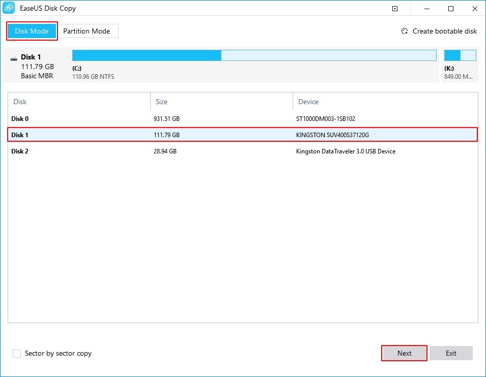This screenshot has height=377, width=486.
Task: Click the Create bootable disk icon
Action: [405, 32]
